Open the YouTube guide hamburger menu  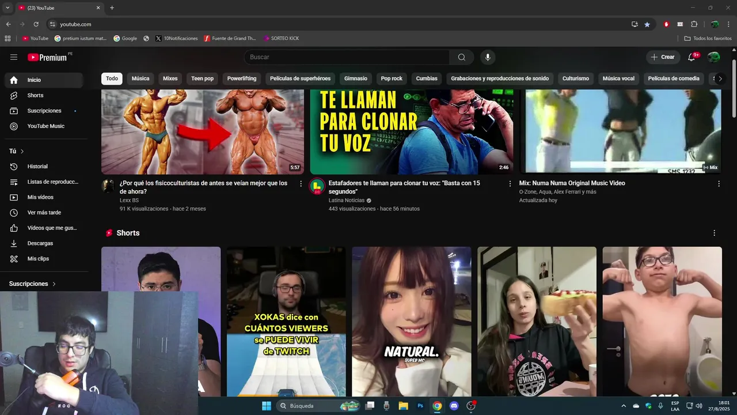coord(14,57)
